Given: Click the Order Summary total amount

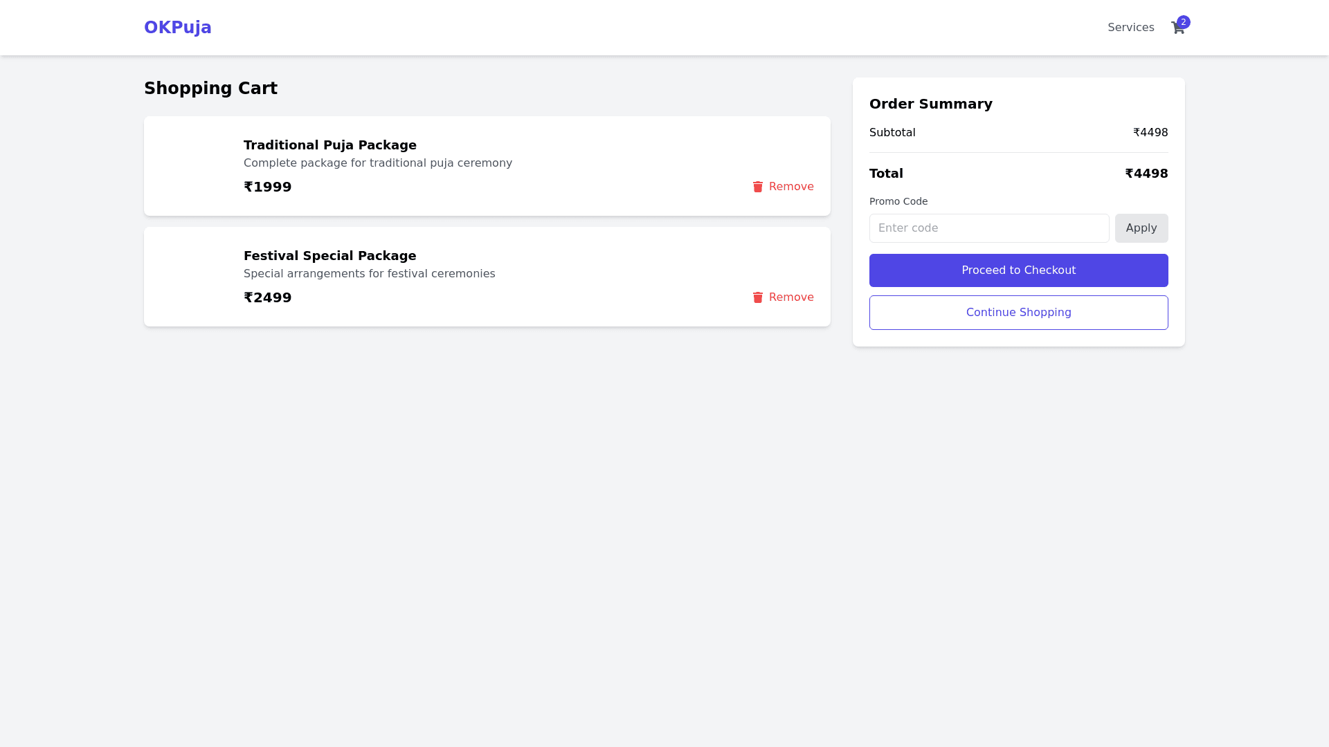Looking at the screenshot, I should click(x=1146, y=174).
